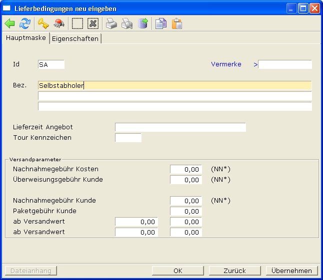Open the Vermerke link

point(226,64)
